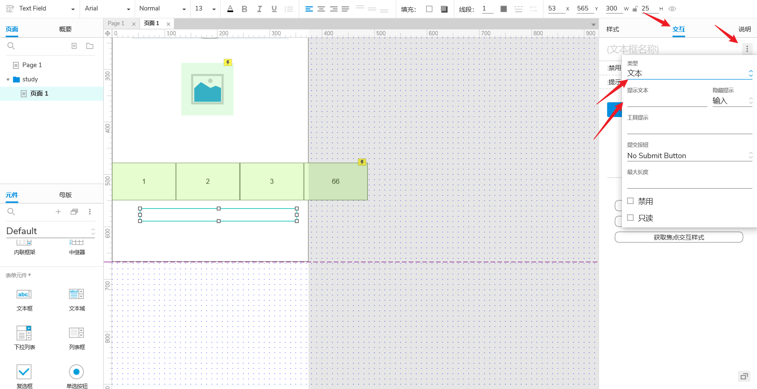Switch to the 母版 masters tab

pyautogui.click(x=65, y=195)
